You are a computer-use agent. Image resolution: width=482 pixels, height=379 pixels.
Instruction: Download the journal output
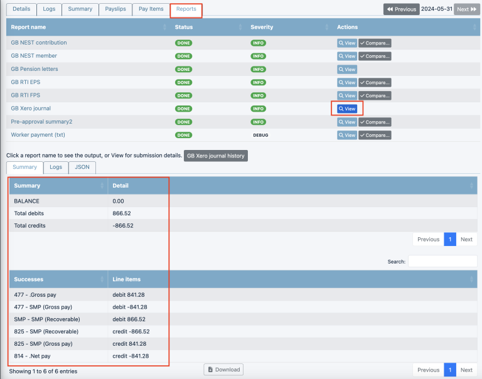tap(223, 370)
